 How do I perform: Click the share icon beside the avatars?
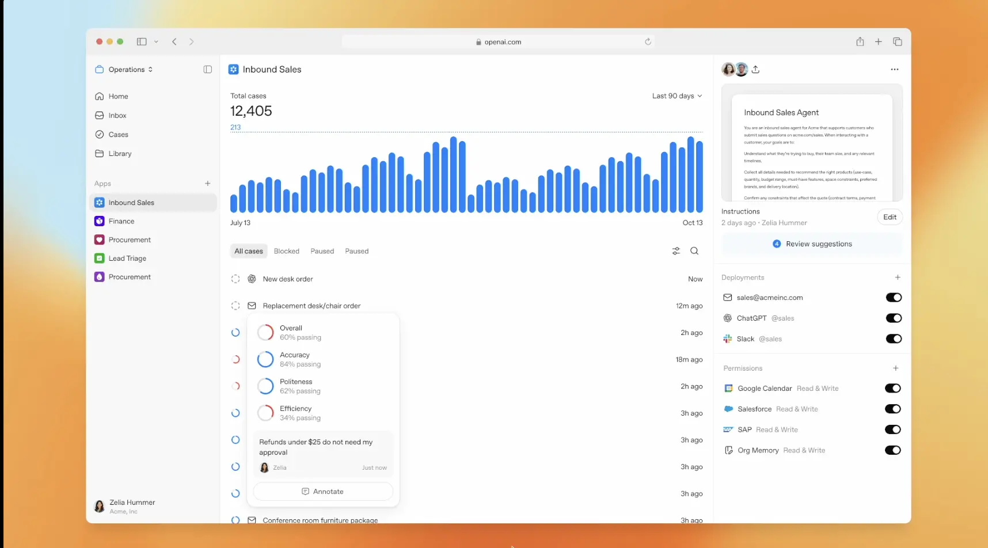tap(755, 70)
